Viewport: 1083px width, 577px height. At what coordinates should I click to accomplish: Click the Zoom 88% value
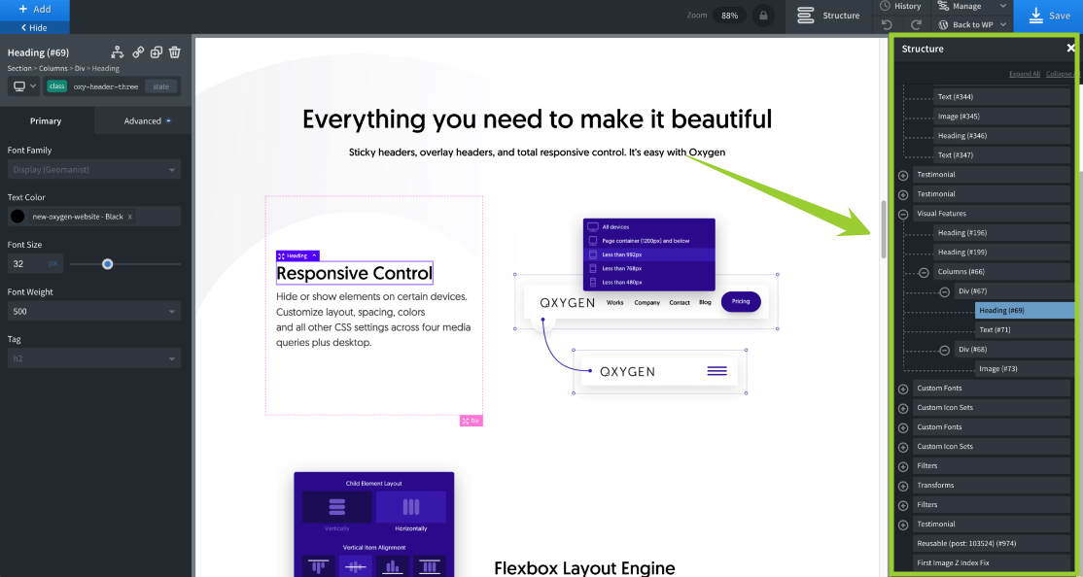point(729,16)
